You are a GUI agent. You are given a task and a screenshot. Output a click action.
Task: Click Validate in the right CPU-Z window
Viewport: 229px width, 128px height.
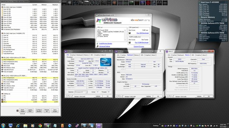199,96
